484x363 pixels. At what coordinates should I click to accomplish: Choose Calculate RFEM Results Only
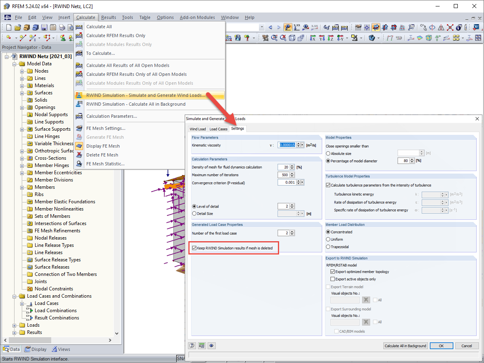116,35
